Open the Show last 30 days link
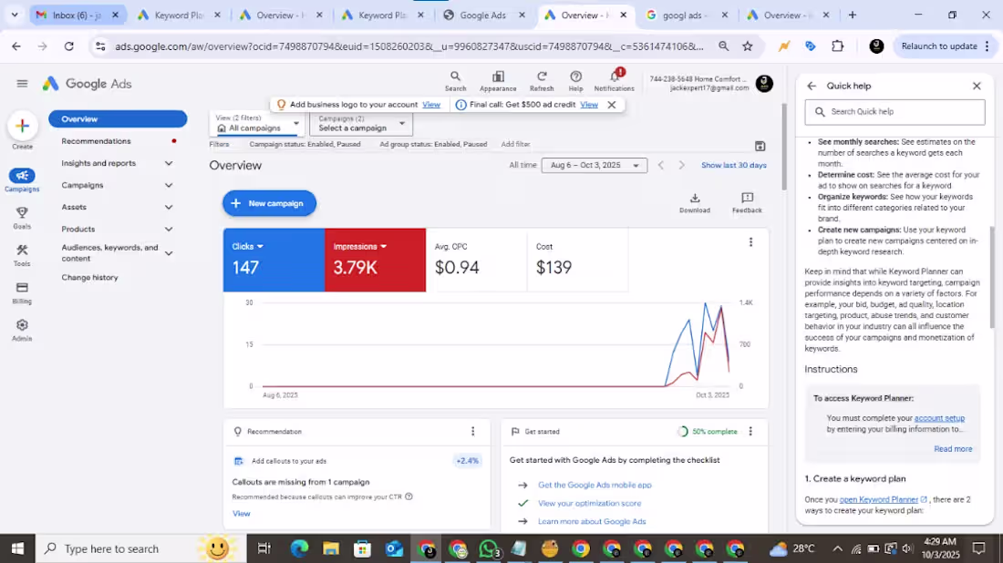The image size is (1003, 563). point(733,165)
